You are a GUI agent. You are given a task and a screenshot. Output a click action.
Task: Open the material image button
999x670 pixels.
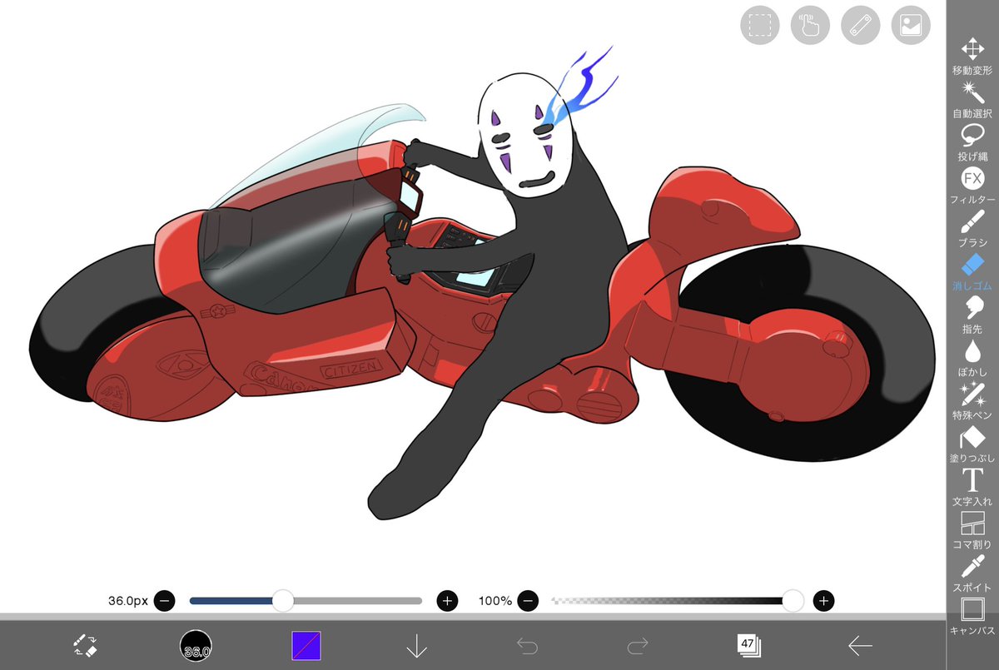[911, 26]
